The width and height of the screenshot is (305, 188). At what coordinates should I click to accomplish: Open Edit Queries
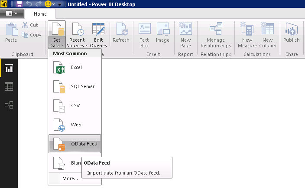(x=98, y=35)
